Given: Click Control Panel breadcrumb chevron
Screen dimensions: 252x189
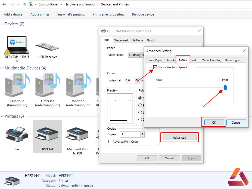Looking at the screenshot, I should point(61,4).
